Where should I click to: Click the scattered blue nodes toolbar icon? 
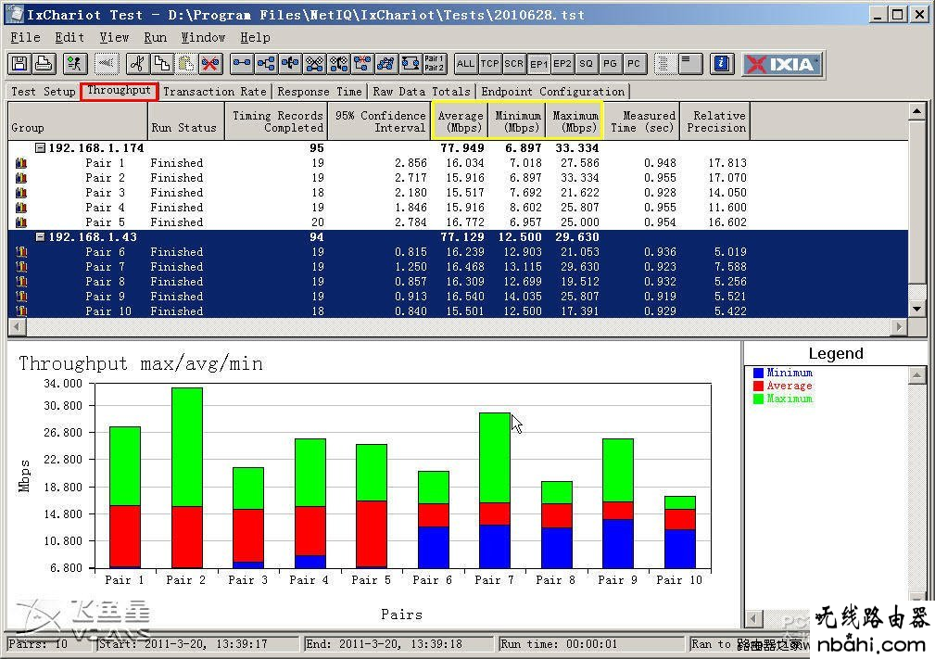385,63
